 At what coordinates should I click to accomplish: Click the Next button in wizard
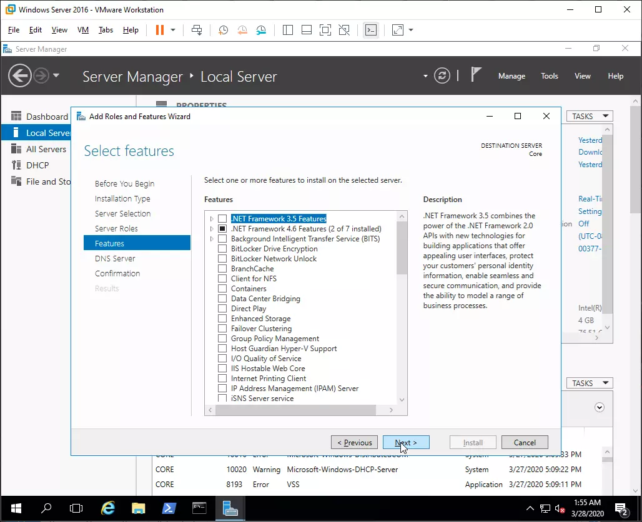(x=406, y=442)
